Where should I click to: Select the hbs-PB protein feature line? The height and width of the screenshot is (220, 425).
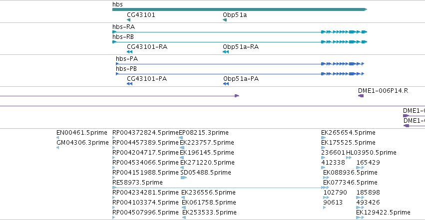click(240, 74)
